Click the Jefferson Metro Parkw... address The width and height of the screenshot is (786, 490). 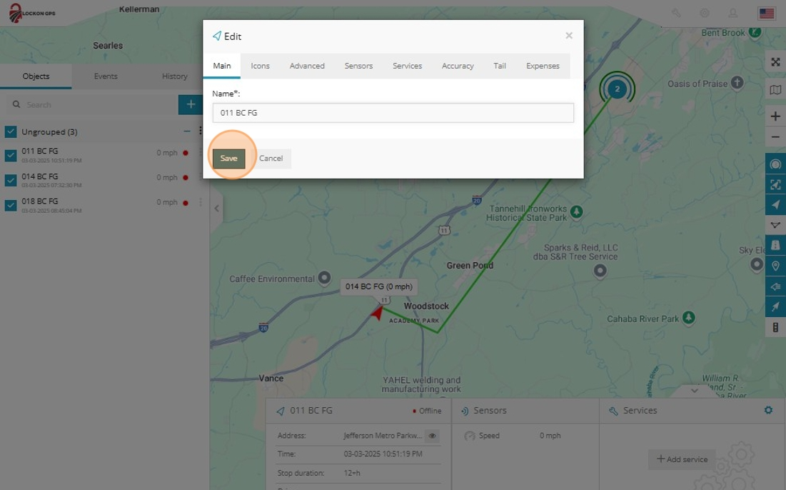(x=383, y=436)
